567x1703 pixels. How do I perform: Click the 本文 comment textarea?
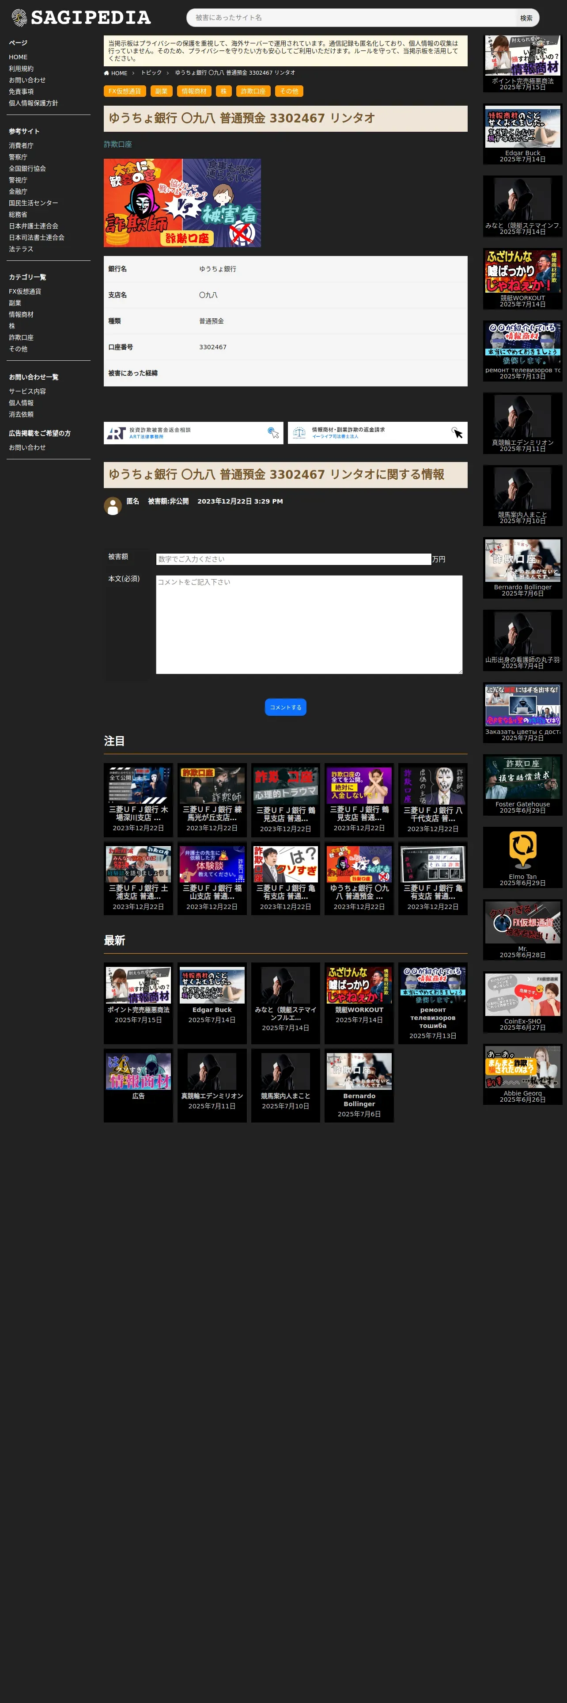click(309, 625)
